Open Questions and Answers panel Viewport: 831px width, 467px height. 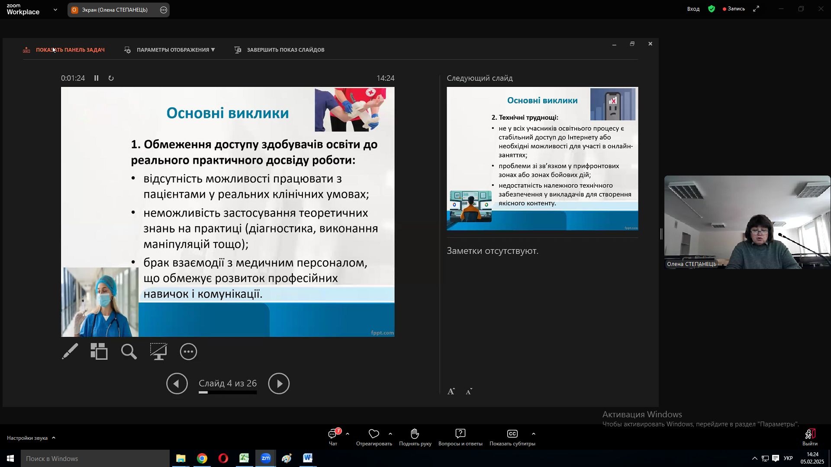pyautogui.click(x=460, y=435)
